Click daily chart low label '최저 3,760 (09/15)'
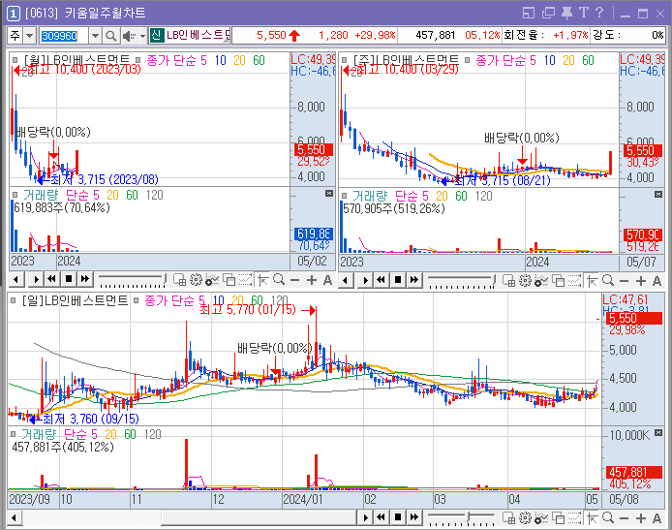The image size is (672, 530). [x=90, y=419]
